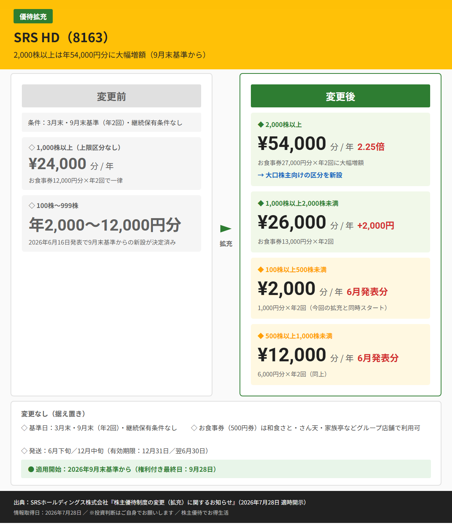
Task: Click the 変更後 green header
Action: coord(341,96)
